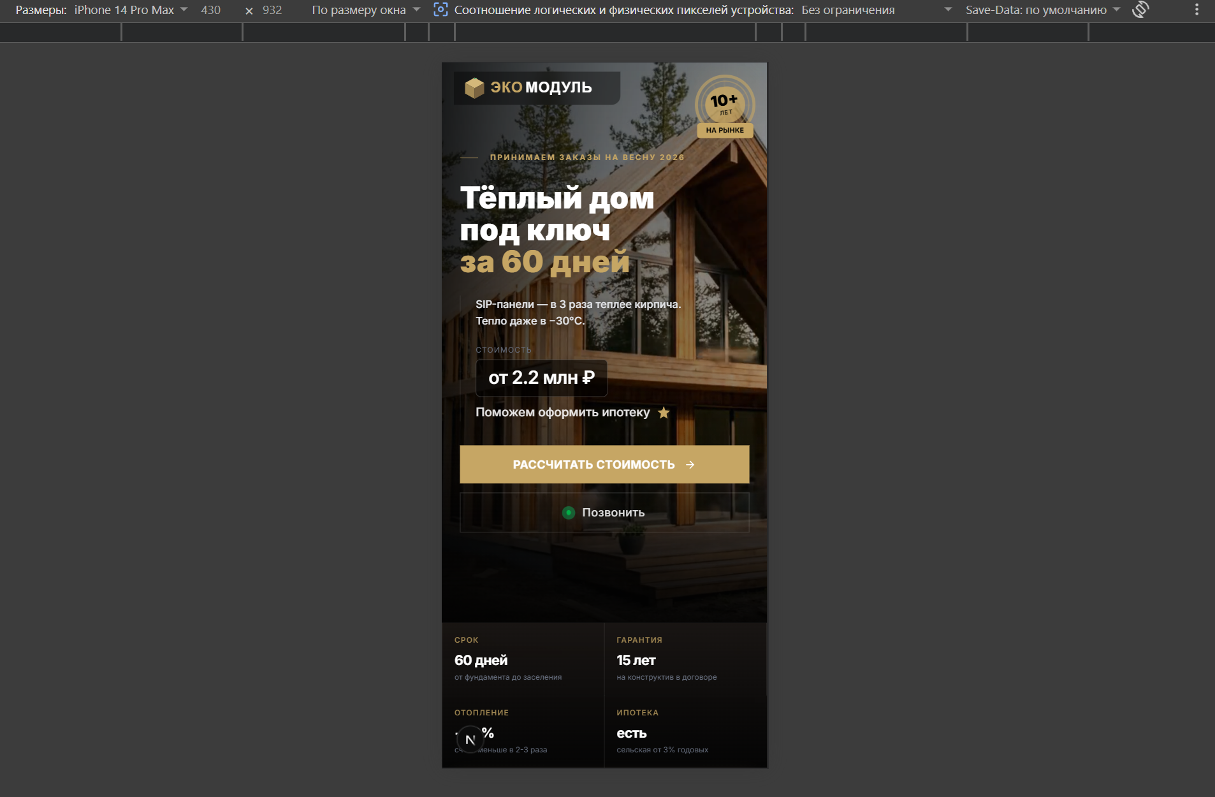Click the 'SIP-панели — в 3 раза теплее' text

pyautogui.click(x=578, y=305)
